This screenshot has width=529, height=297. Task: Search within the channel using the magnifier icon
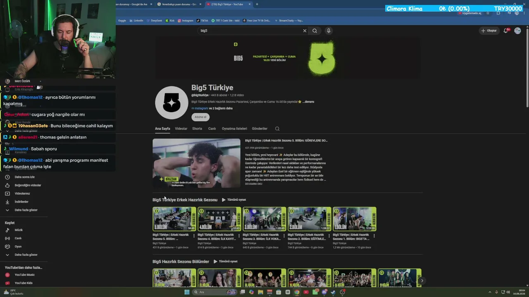coord(277,129)
